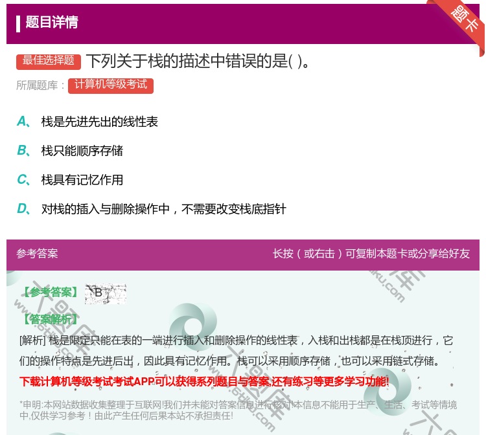Image resolution: width=486 pixels, height=435 pixels.
Task: Select option B 栈只能顺序存储
Action: [82, 151]
